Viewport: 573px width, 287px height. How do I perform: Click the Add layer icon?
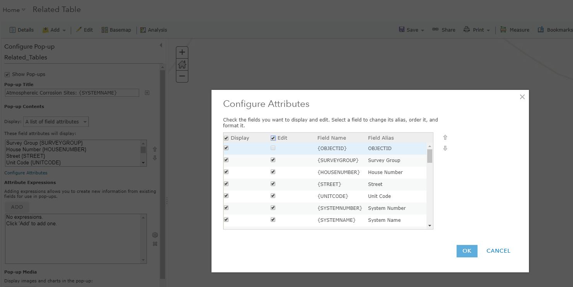click(45, 30)
